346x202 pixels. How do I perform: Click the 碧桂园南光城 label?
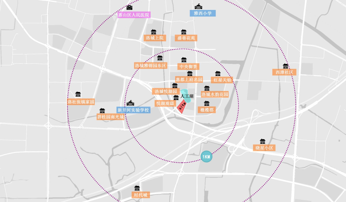pos(111,117)
